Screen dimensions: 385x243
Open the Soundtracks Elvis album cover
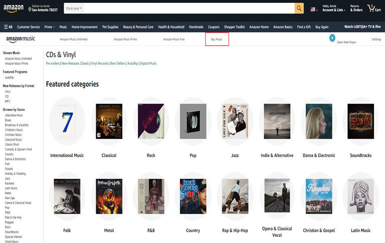point(361,122)
